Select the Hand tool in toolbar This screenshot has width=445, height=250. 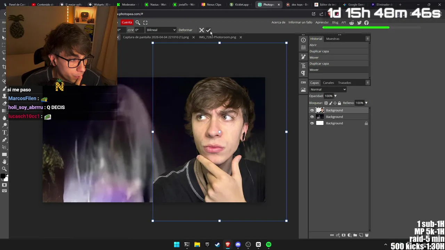click(x=5, y=162)
